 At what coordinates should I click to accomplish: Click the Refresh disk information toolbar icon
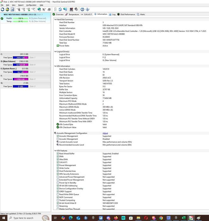tap(3, 9)
